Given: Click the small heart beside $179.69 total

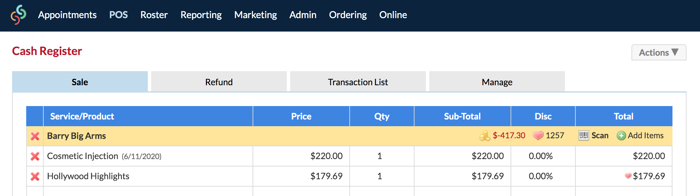Looking at the screenshot, I should pyautogui.click(x=628, y=176).
